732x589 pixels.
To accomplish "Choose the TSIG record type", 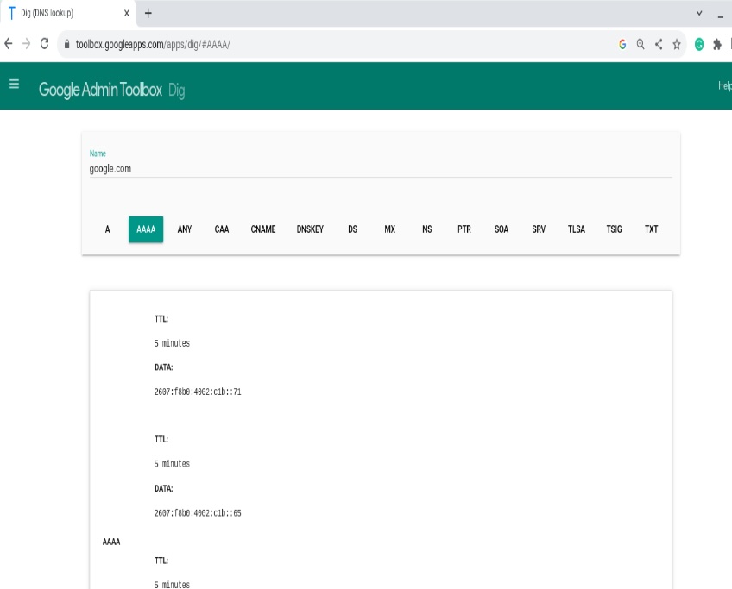I will point(614,229).
